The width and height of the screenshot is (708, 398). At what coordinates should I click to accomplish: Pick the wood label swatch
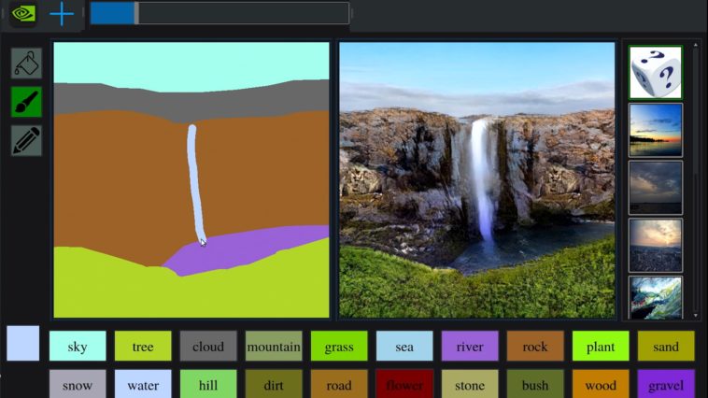click(601, 384)
